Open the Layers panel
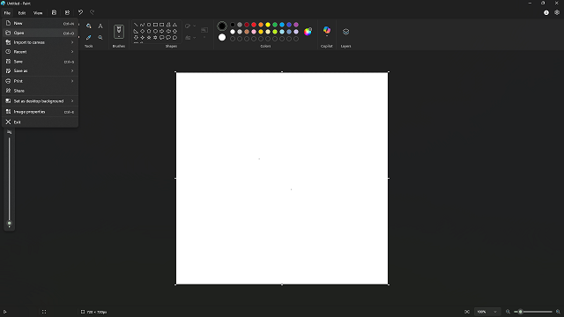 [345, 32]
